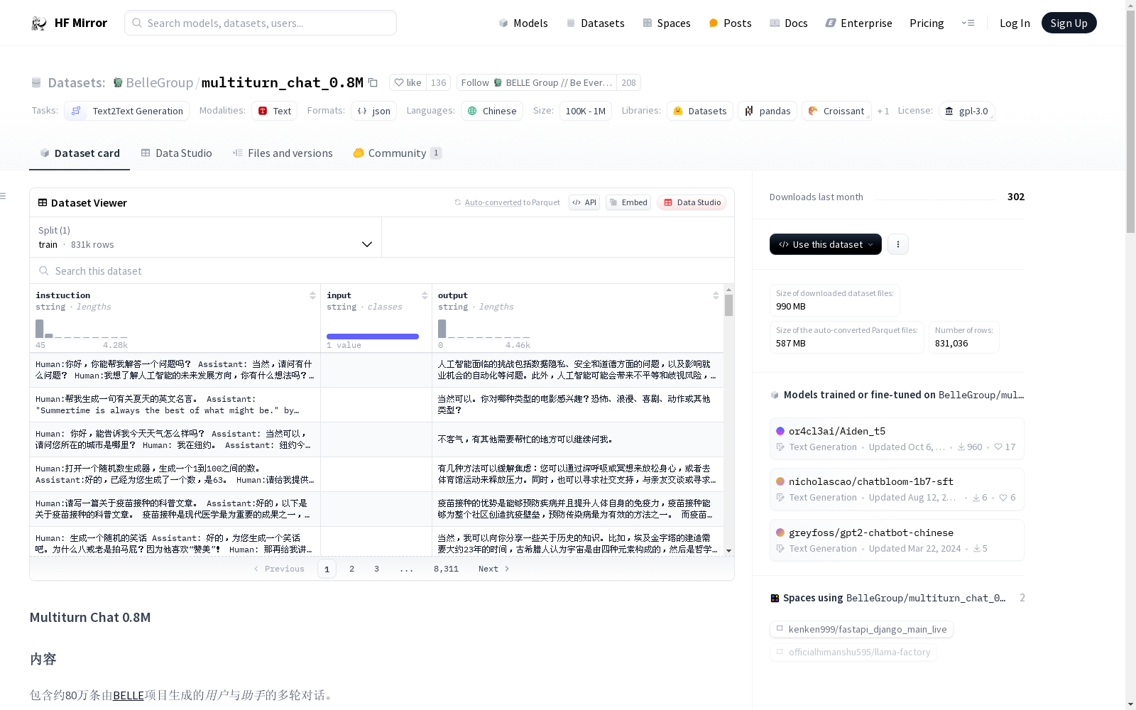Select the Chinese language tag
The height and width of the screenshot is (710, 1136).
click(x=492, y=111)
